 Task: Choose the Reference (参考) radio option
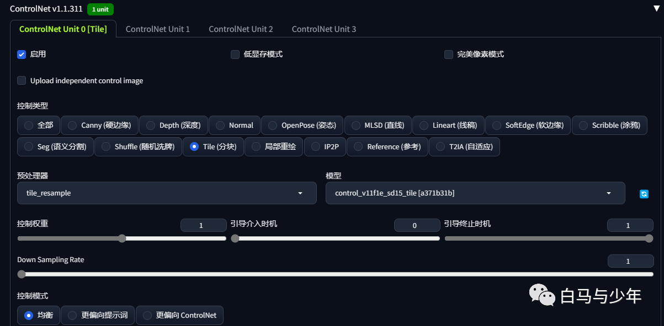point(387,147)
